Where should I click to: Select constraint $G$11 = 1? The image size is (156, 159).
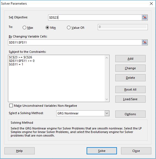tap(16, 64)
